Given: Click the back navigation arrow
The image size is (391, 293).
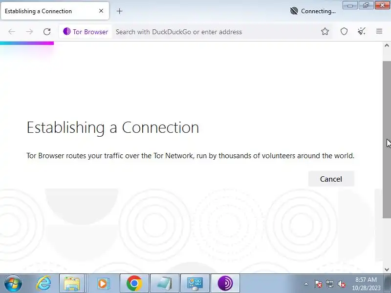Looking at the screenshot, I should (x=12, y=32).
